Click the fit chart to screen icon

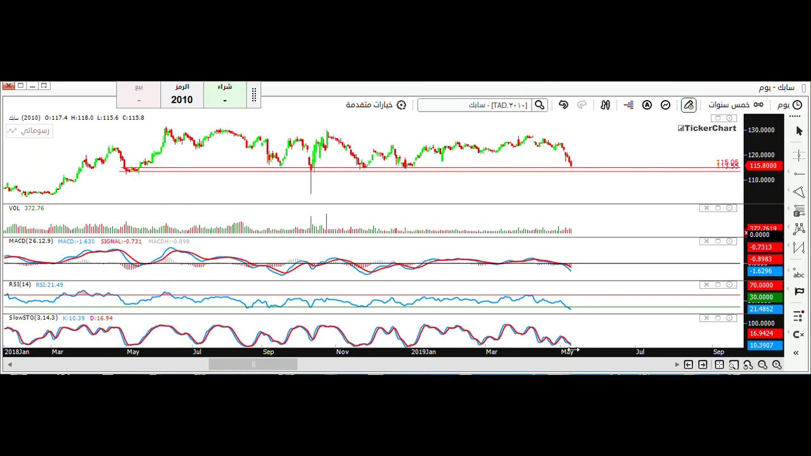click(719, 365)
